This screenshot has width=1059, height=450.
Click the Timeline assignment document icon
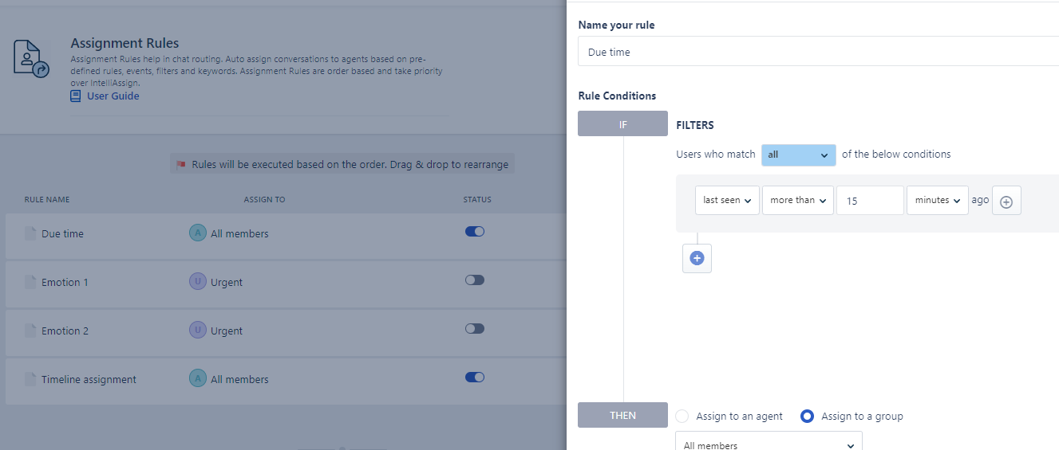tap(30, 379)
